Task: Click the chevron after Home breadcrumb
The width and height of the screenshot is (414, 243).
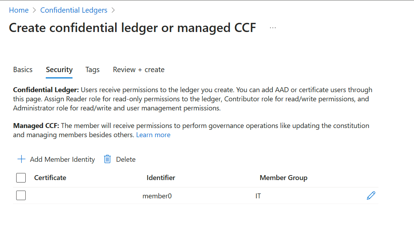Action: coord(34,10)
